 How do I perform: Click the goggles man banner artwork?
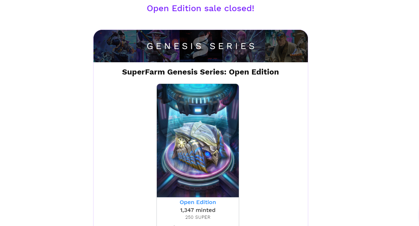(286, 46)
